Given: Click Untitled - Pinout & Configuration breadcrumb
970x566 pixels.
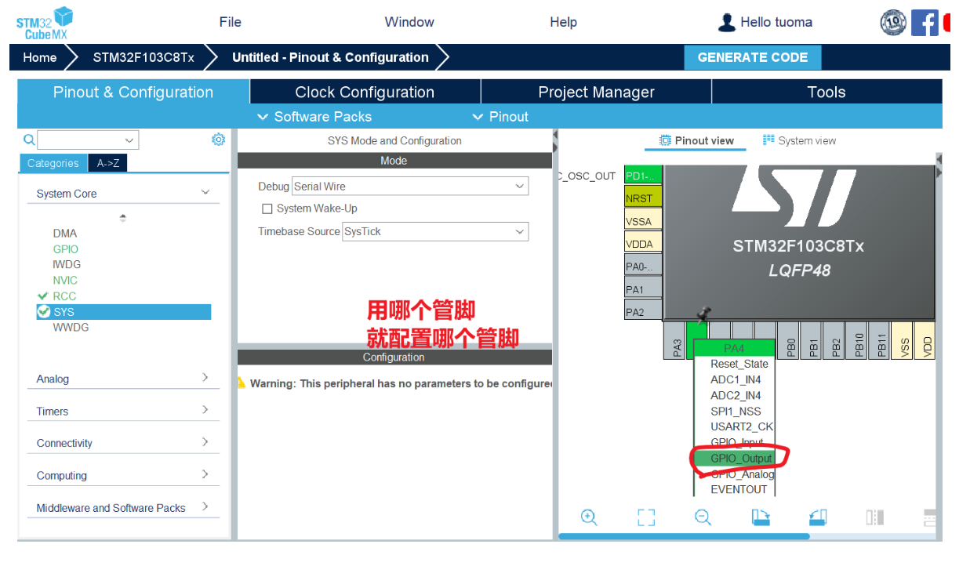Looking at the screenshot, I should (330, 57).
